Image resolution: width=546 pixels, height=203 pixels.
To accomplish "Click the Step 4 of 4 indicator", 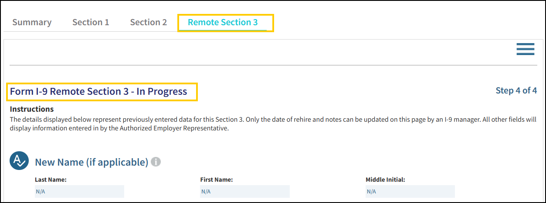I will 516,90.
